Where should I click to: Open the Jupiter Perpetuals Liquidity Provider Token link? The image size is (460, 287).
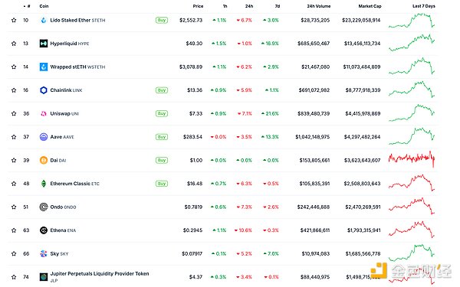pyautogui.click(x=100, y=273)
